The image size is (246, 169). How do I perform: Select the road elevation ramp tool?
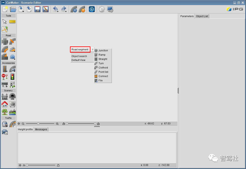pyautogui.click(x=13, y=50)
